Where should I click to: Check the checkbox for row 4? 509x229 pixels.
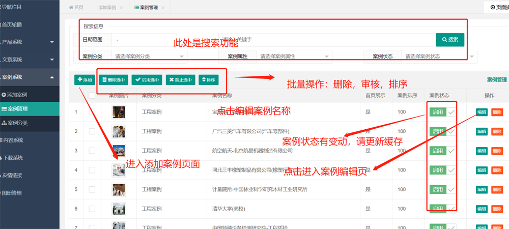92,170
